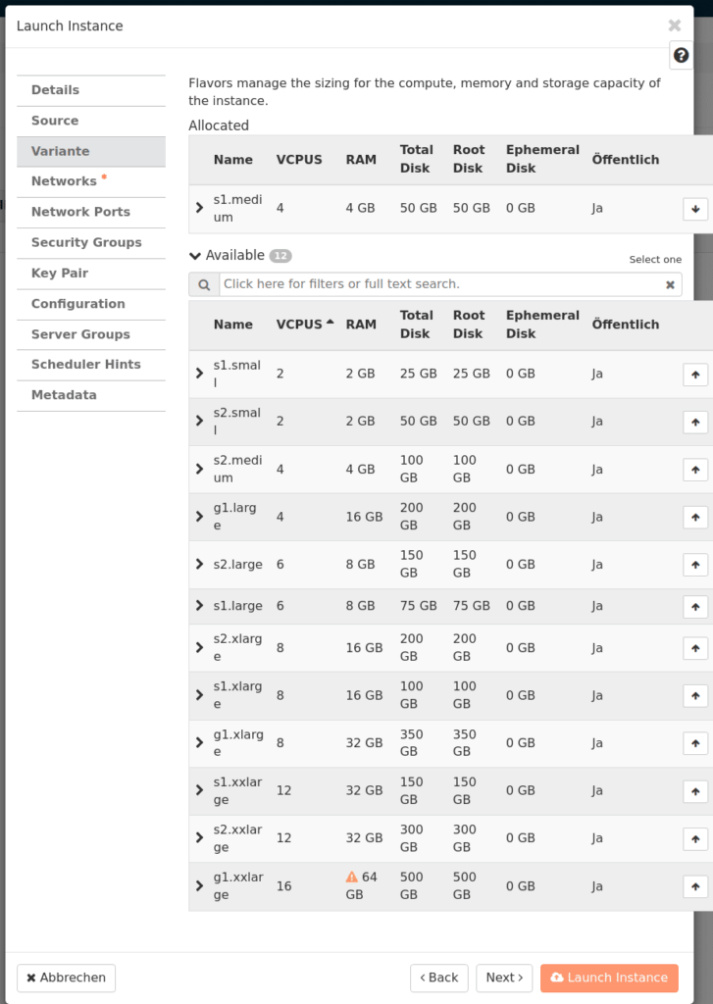Image resolution: width=713 pixels, height=1004 pixels.
Task: Allocate g1.large flavor using up arrow
Action: [694, 517]
